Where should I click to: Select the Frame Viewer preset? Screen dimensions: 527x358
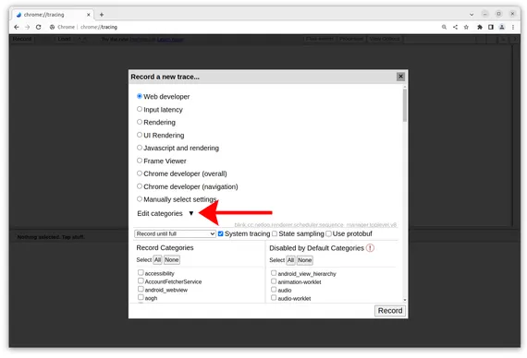tap(140, 161)
